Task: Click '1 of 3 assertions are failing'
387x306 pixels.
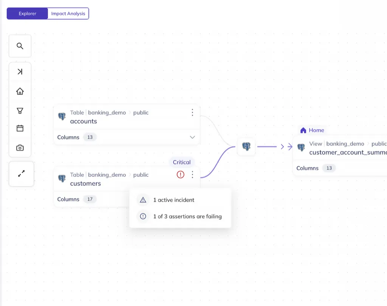Action: pos(187,216)
